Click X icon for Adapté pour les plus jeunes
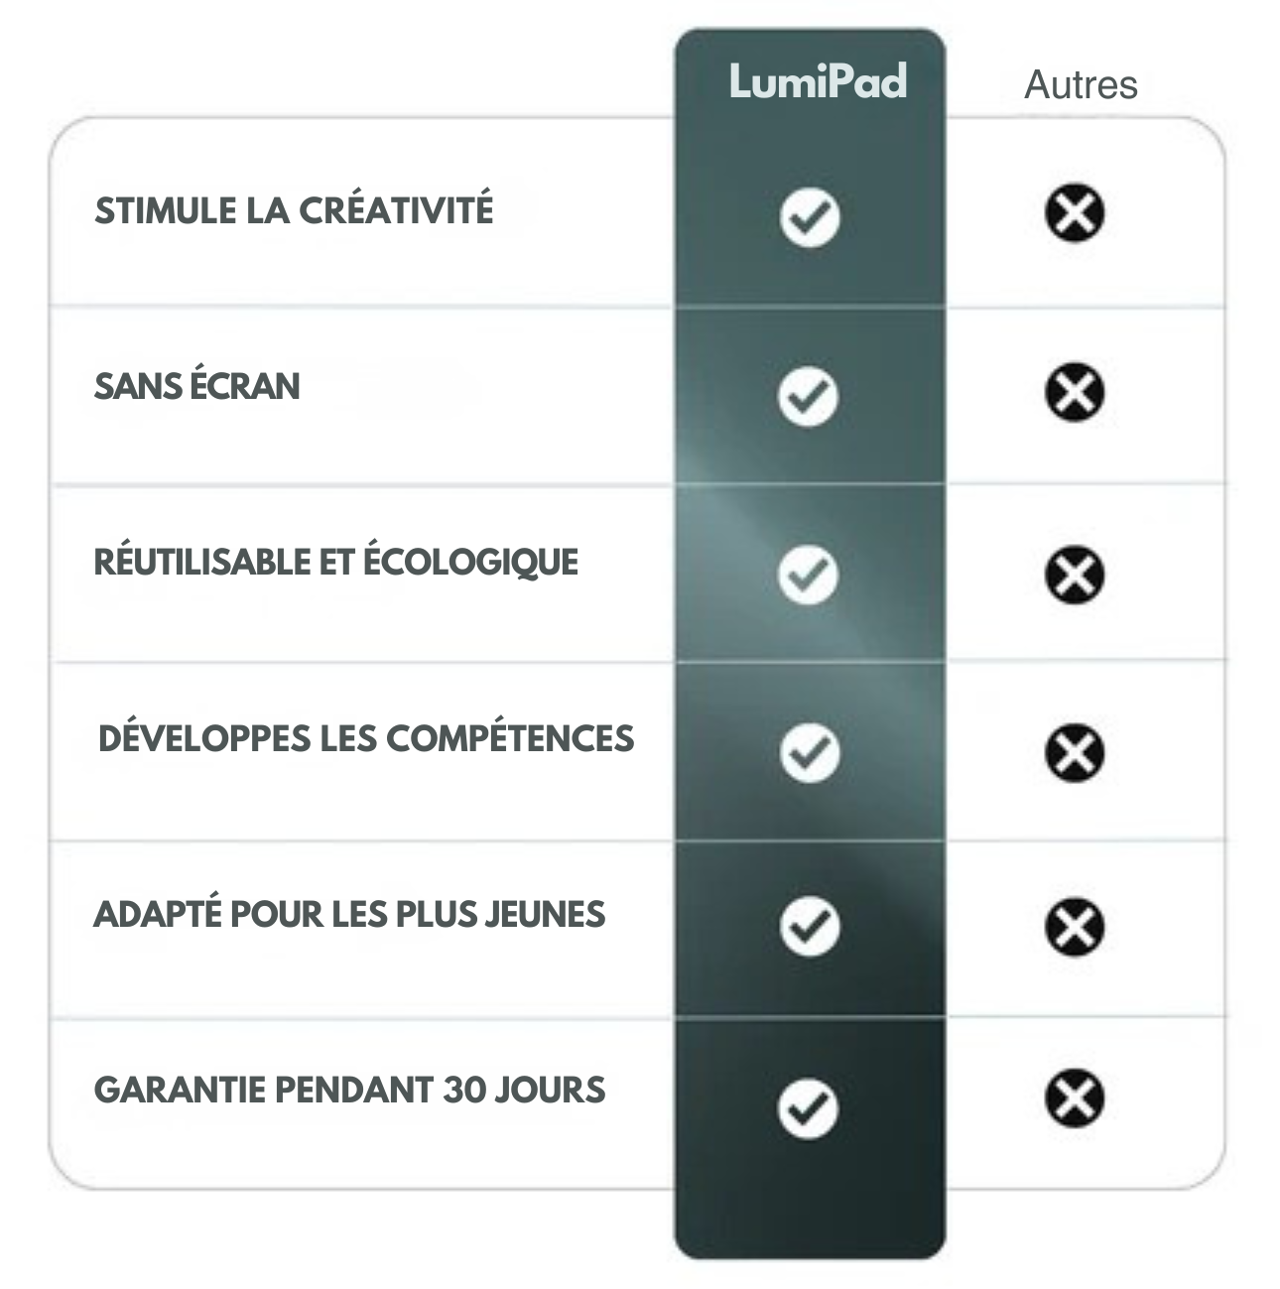The image size is (1280, 1289). click(x=1075, y=927)
